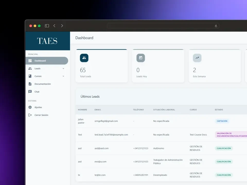The width and height of the screenshot is (247, 185).
Task: Click email evo@a.com
Action: pos(100,162)
